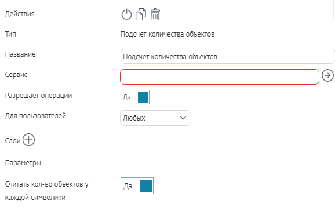Toggle the Разрешает операции switch
The height and width of the screenshot is (215, 335).
pos(135,97)
